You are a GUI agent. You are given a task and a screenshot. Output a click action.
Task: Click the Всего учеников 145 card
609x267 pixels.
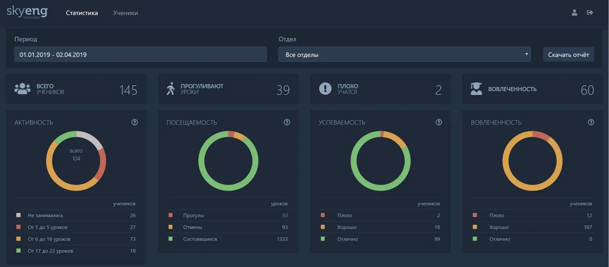click(x=76, y=89)
